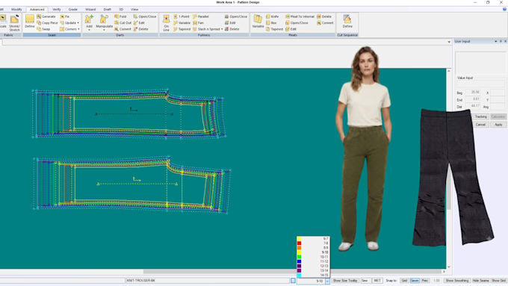The height and width of the screenshot is (286, 508).
Task: Select Variable fullness
Action: tap(182, 23)
